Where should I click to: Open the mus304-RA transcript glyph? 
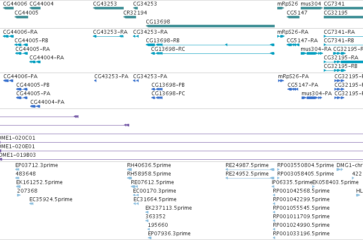tap(312, 53)
